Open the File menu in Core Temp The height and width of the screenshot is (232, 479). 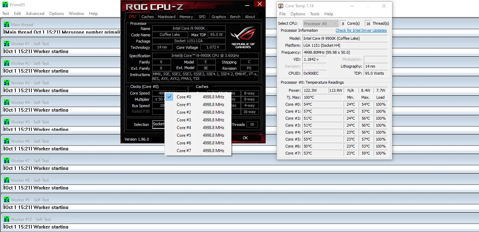(x=283, y=14)
